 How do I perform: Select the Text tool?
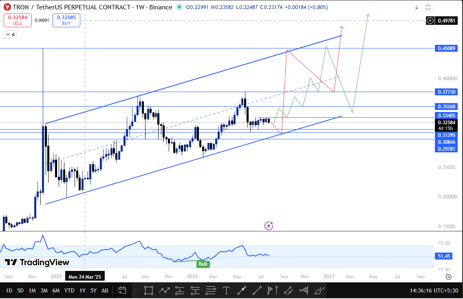[x=226, y=290]
